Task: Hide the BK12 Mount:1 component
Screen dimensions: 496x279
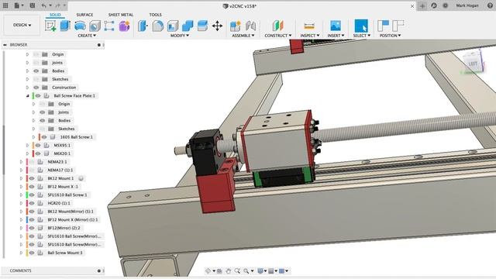Action: 32,178
